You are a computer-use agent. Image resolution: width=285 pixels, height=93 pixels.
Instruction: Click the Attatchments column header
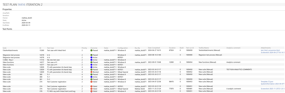point(266,48)
